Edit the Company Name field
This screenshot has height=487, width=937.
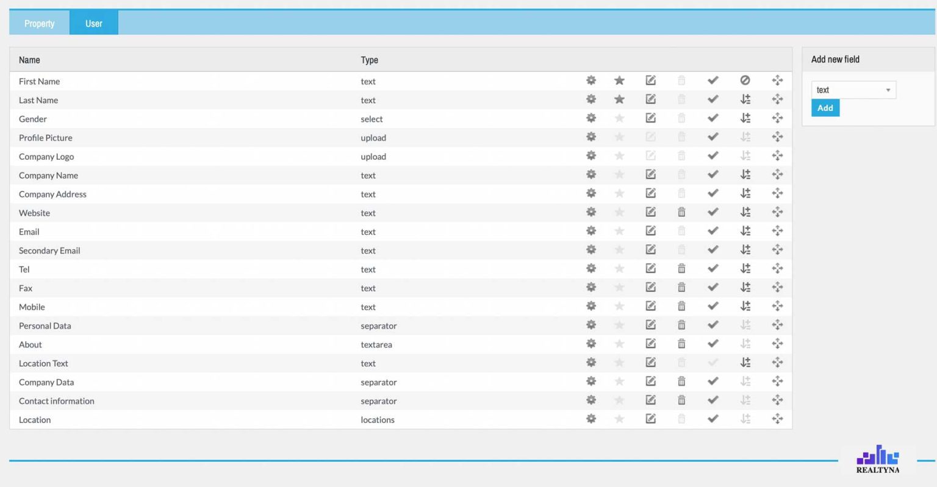(x=651, y=174)
